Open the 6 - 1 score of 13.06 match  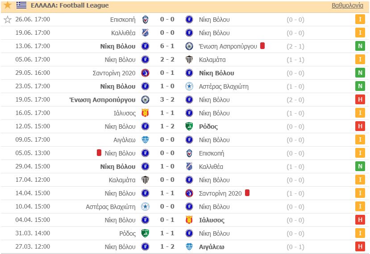coord(167,46)
